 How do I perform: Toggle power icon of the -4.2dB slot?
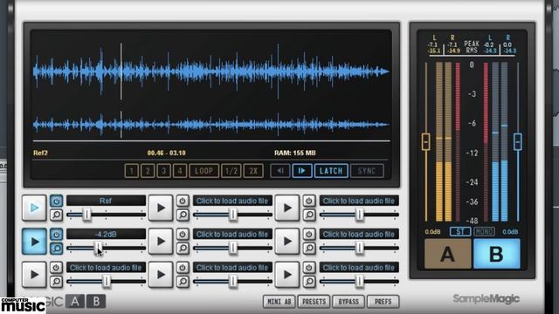pos(56,235)
